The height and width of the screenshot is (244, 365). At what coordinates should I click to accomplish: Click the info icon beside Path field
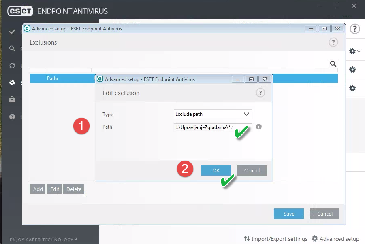pyautogui.click(x=259, y=127)
